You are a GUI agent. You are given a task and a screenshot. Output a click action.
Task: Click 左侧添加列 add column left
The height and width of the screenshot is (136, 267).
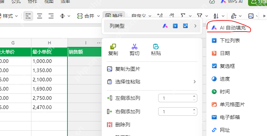[128, 98]
